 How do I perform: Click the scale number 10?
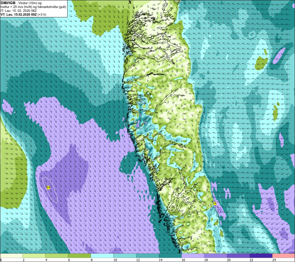pyautogui.click(x=115, y=260)
